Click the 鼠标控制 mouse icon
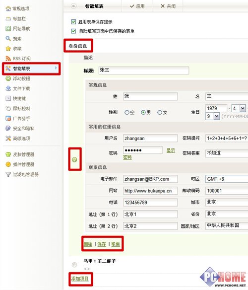Screen dimensions: 248x290 [x=8, y=108]
